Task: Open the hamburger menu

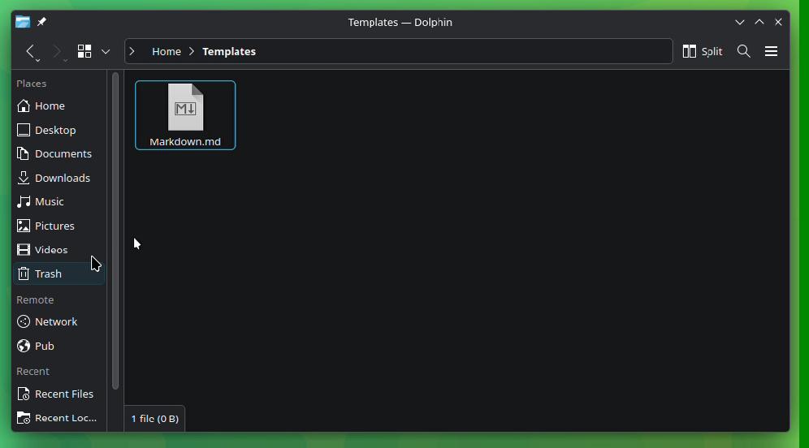Action: (x=771, y=52)
